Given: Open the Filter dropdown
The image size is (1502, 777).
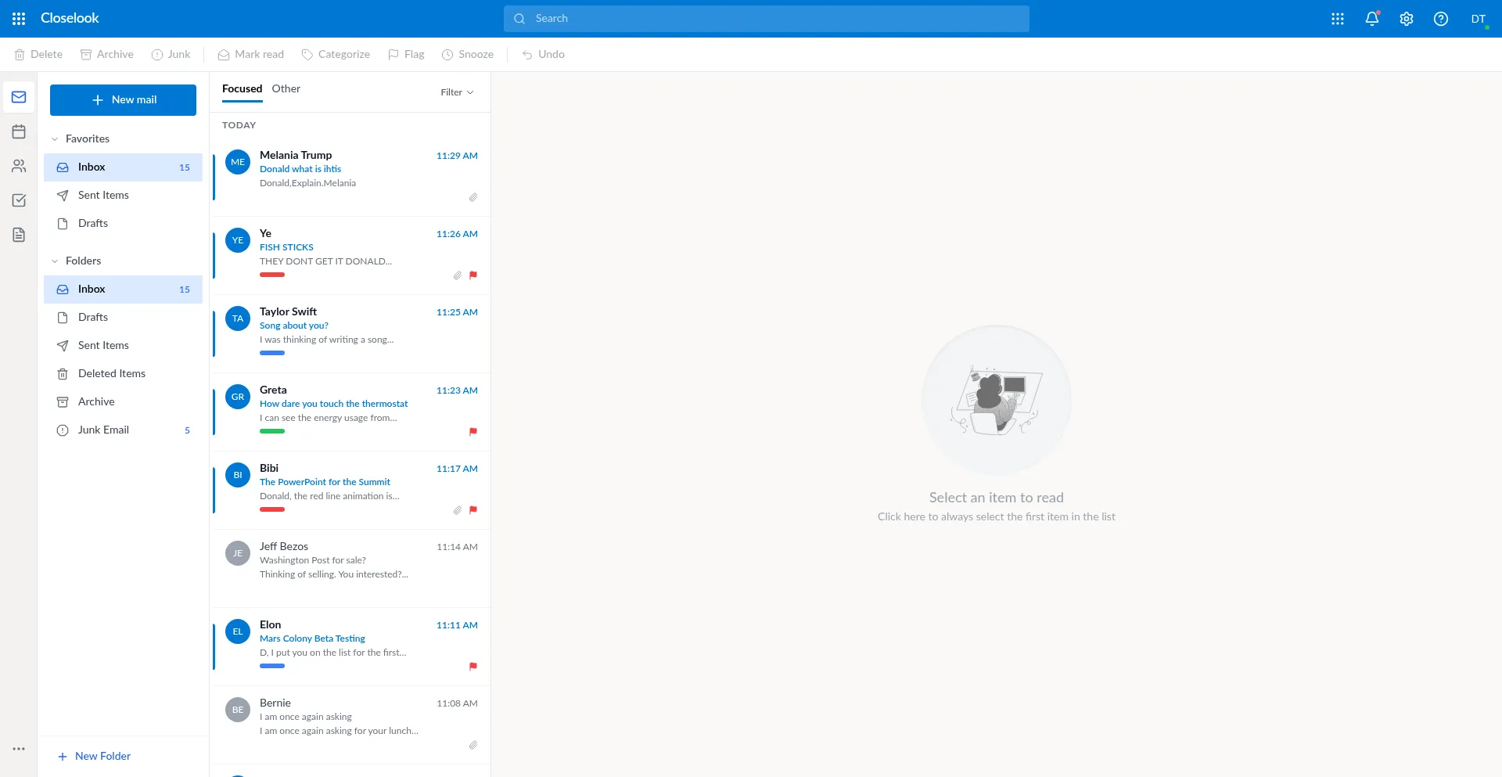Looking at the screenshot, I should click(457, 92).
